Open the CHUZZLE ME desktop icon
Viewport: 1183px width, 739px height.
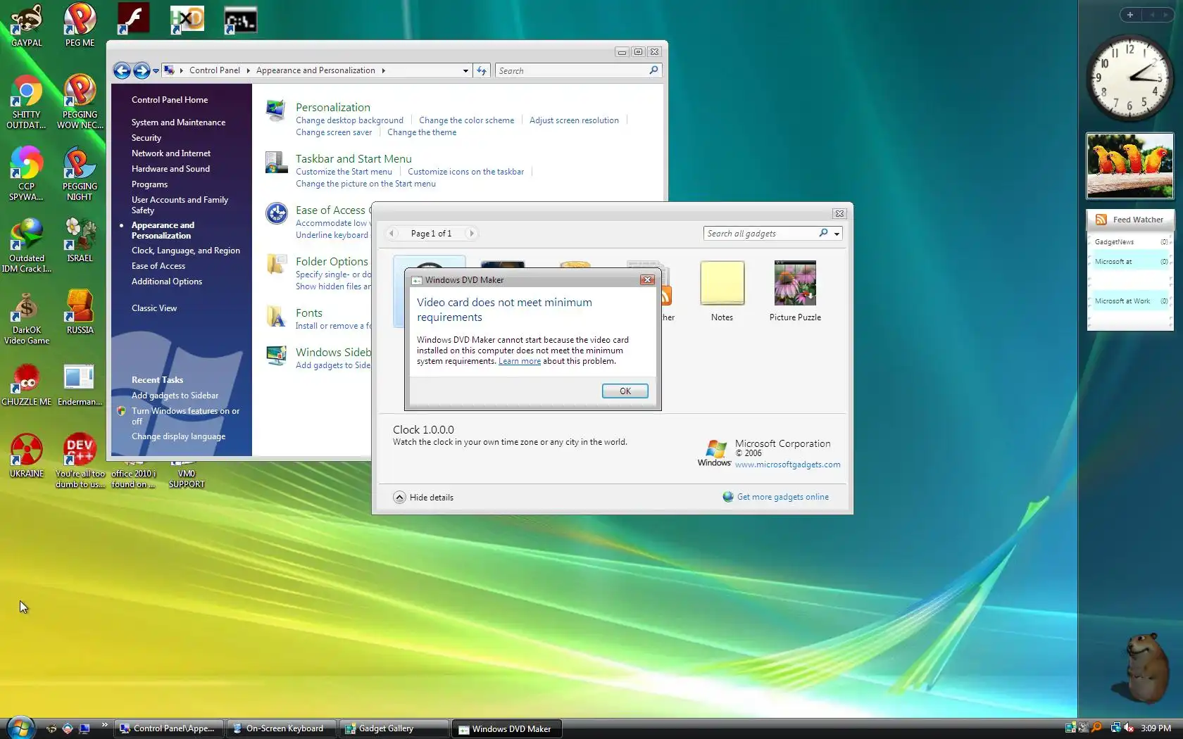(x=27, y=385)
